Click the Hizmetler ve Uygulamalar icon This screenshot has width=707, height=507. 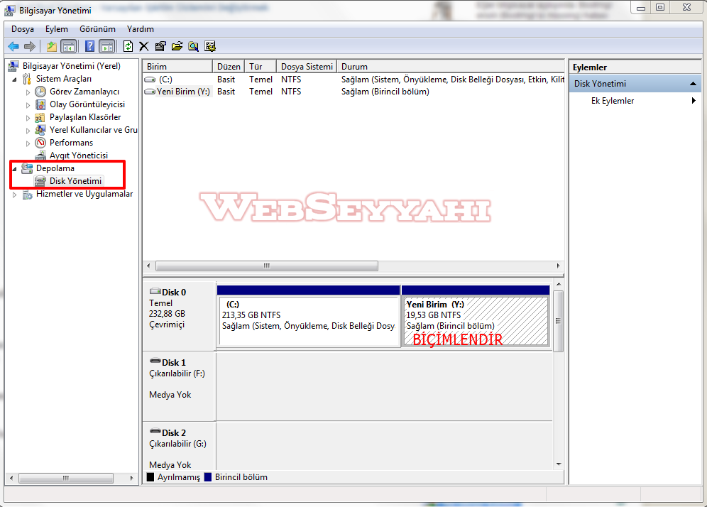(x=28, y=195)
